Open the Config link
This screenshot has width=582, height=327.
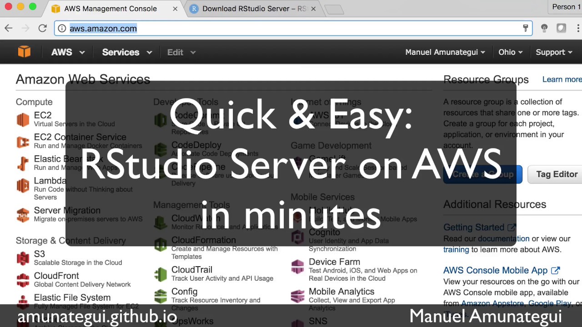click(184, 292)
